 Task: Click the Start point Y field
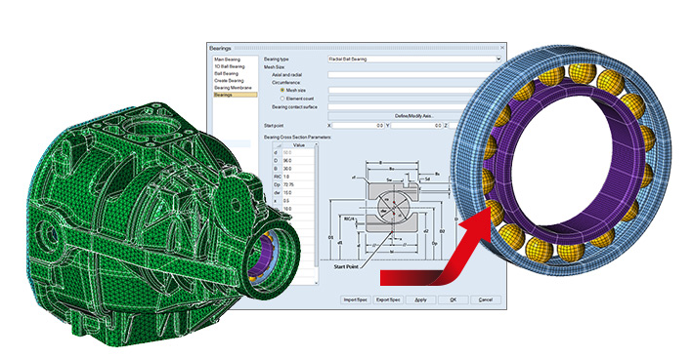tap(416, 126)
